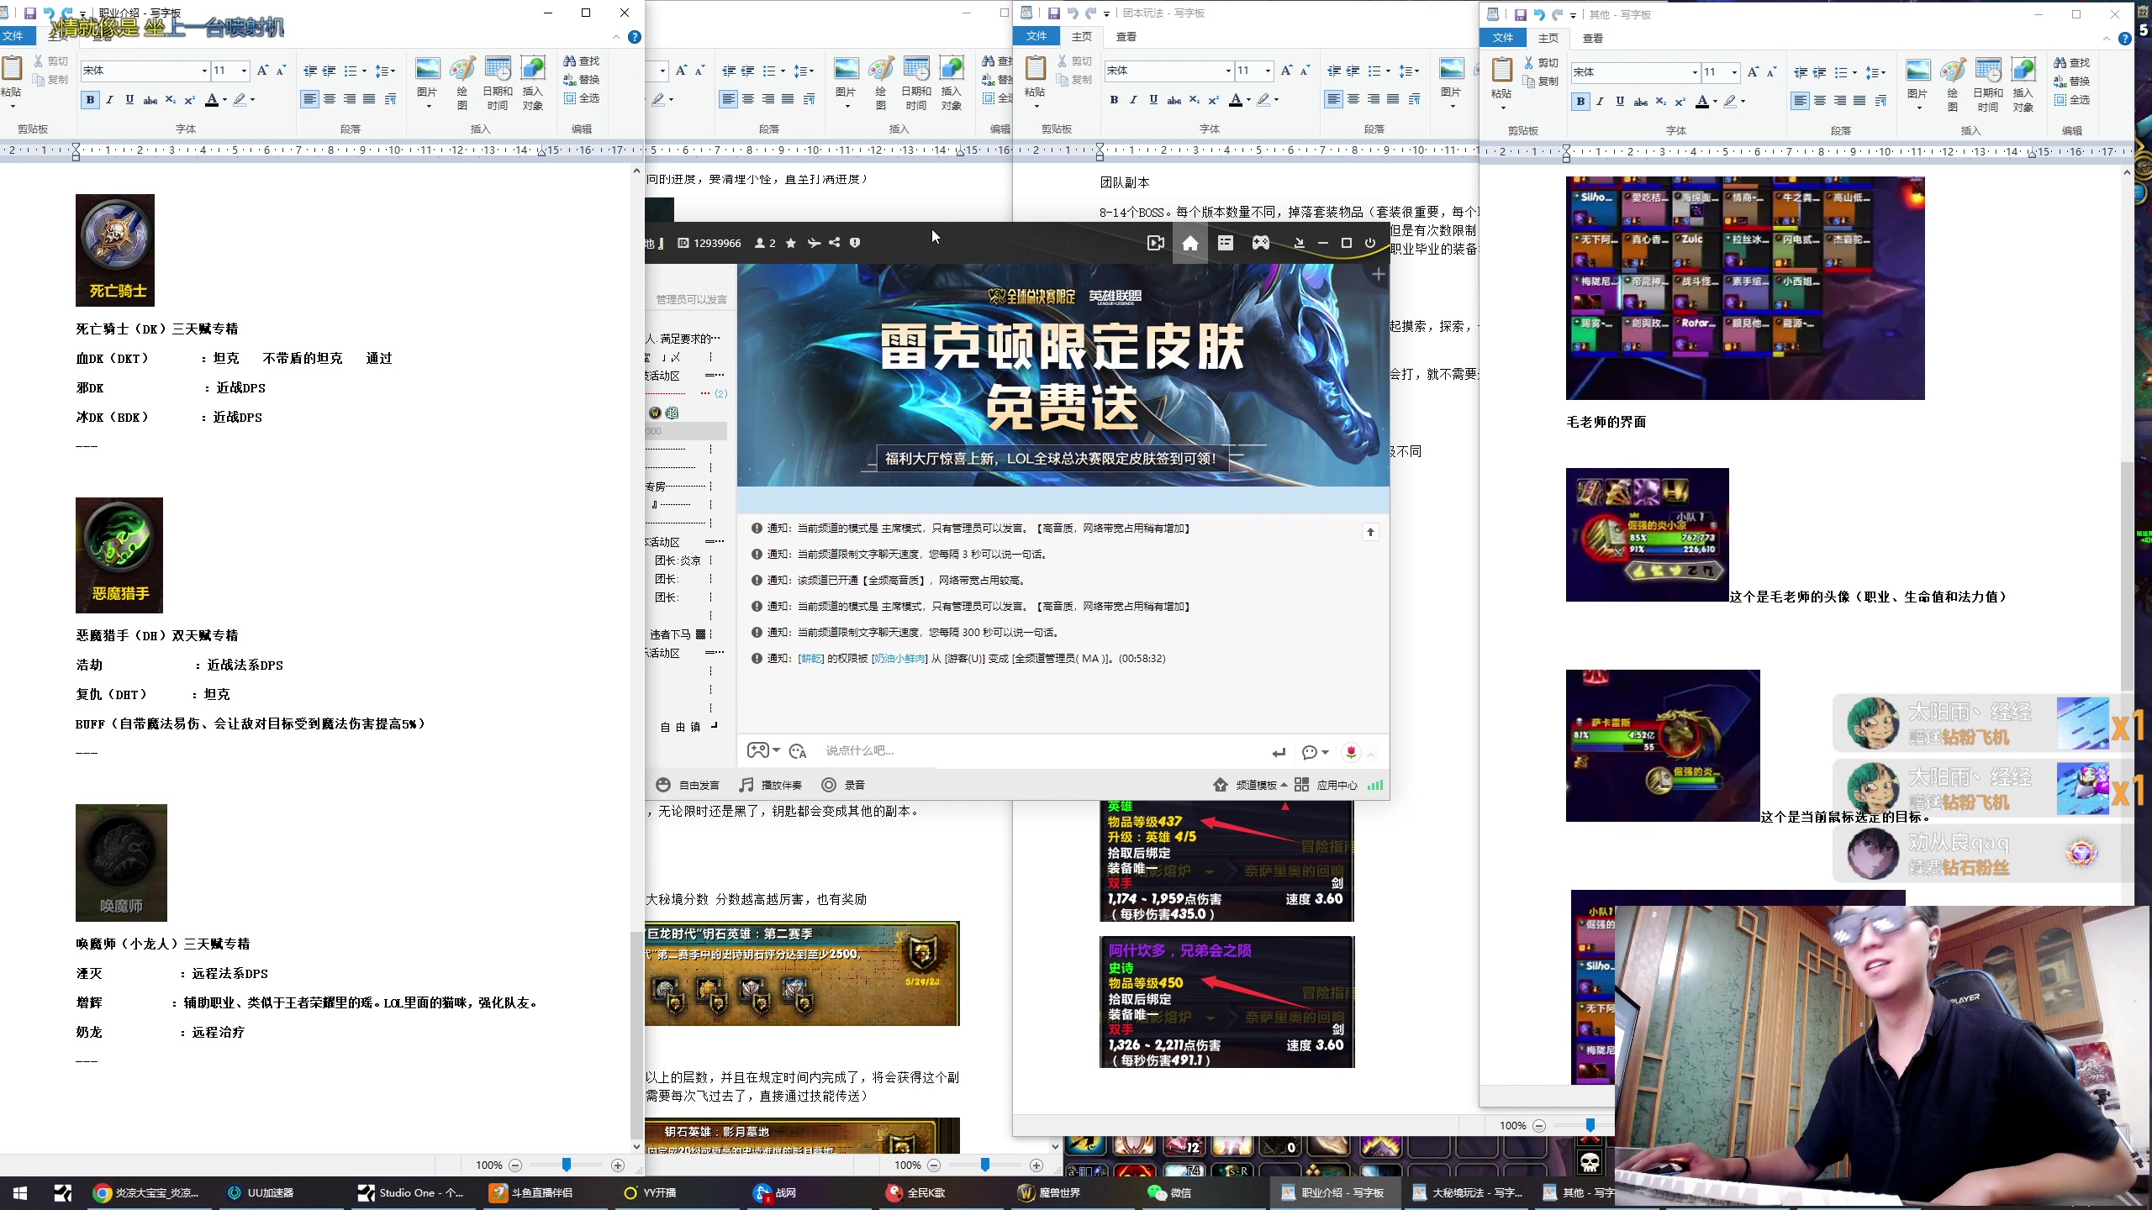Click font color swatch in 职业介绍 window

(212, 100)
